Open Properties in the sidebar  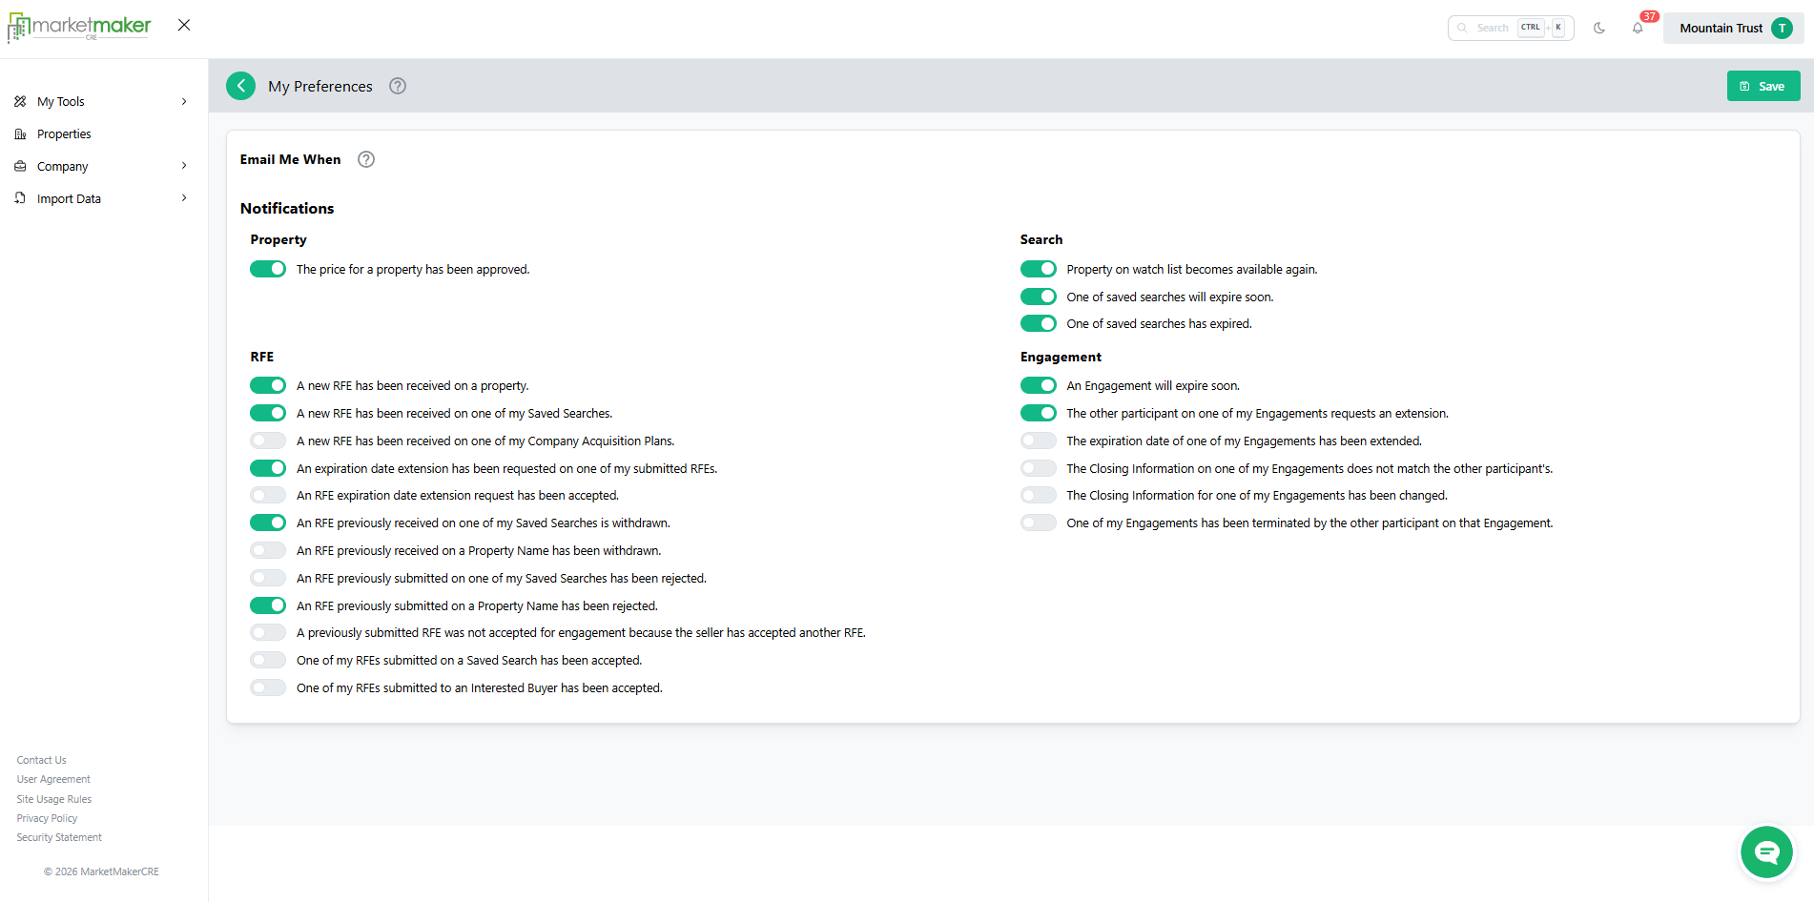tap(64, 133)
